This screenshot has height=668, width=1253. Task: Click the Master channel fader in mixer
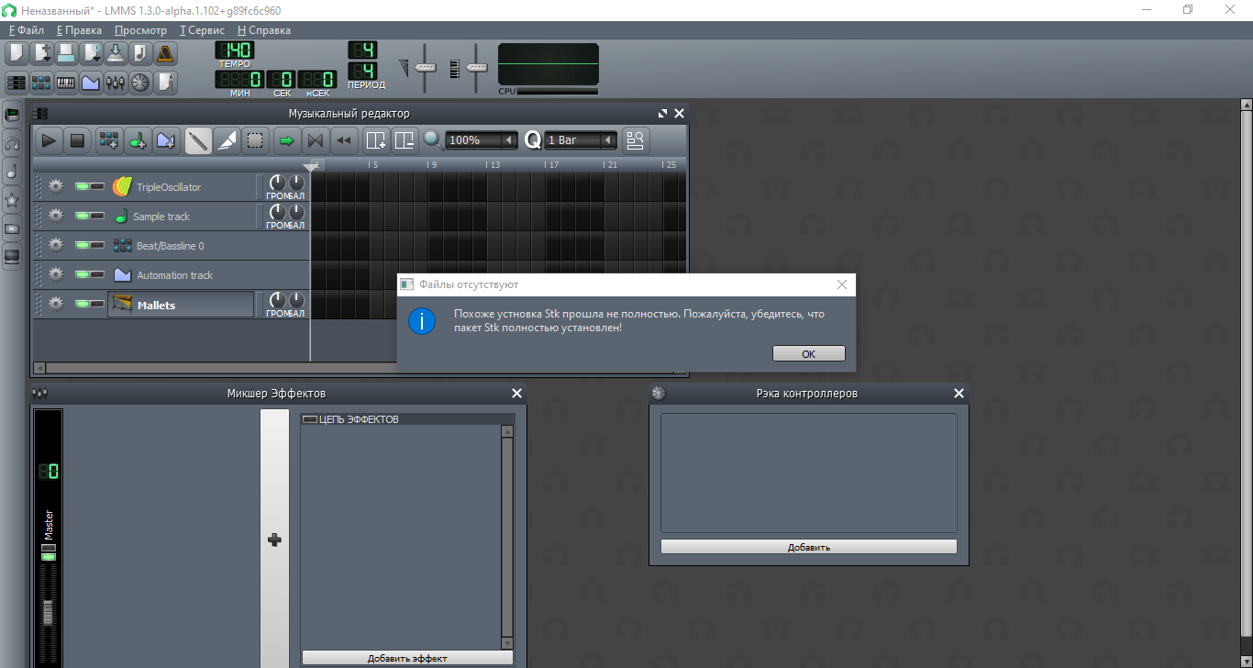point(49,612)
